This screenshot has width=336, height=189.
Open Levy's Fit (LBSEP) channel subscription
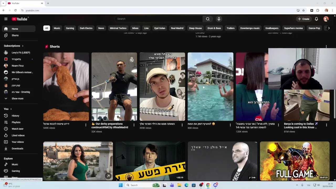click(18, 53)
